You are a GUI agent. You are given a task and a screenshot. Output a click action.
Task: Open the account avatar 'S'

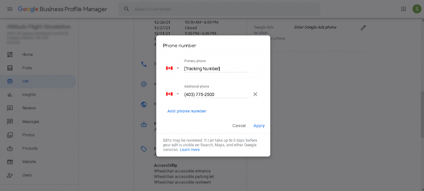(417, 9)
